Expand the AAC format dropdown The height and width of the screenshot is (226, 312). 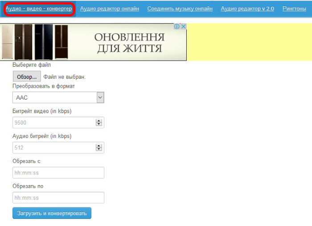pos(58,97)
